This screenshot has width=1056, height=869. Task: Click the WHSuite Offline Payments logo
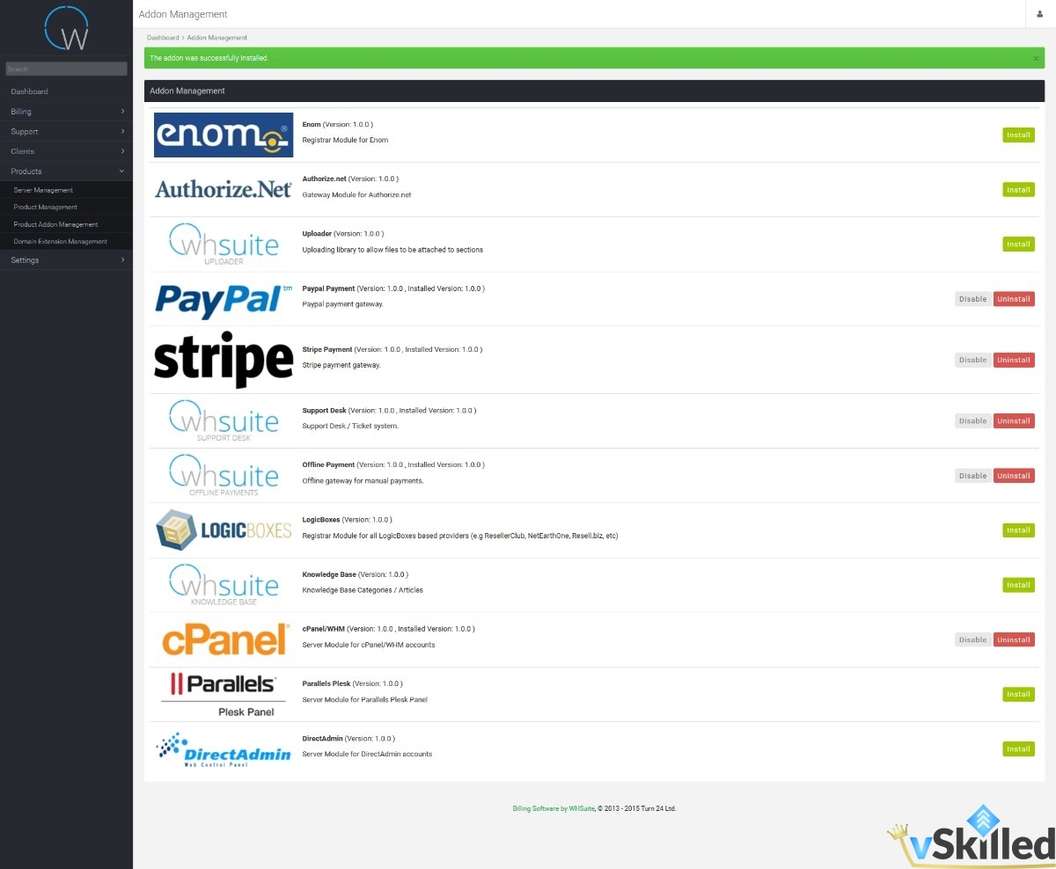coord(224,475)
